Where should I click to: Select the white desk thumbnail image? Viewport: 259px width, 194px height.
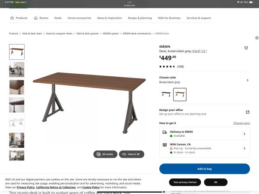(x=17, y=122)
